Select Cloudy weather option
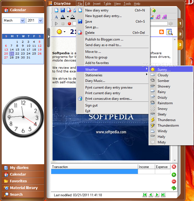Viewport: 194px width, 201px height. tap(171, 75)
